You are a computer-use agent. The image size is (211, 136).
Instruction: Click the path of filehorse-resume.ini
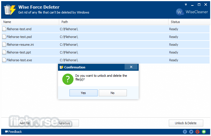pos(69,45)
